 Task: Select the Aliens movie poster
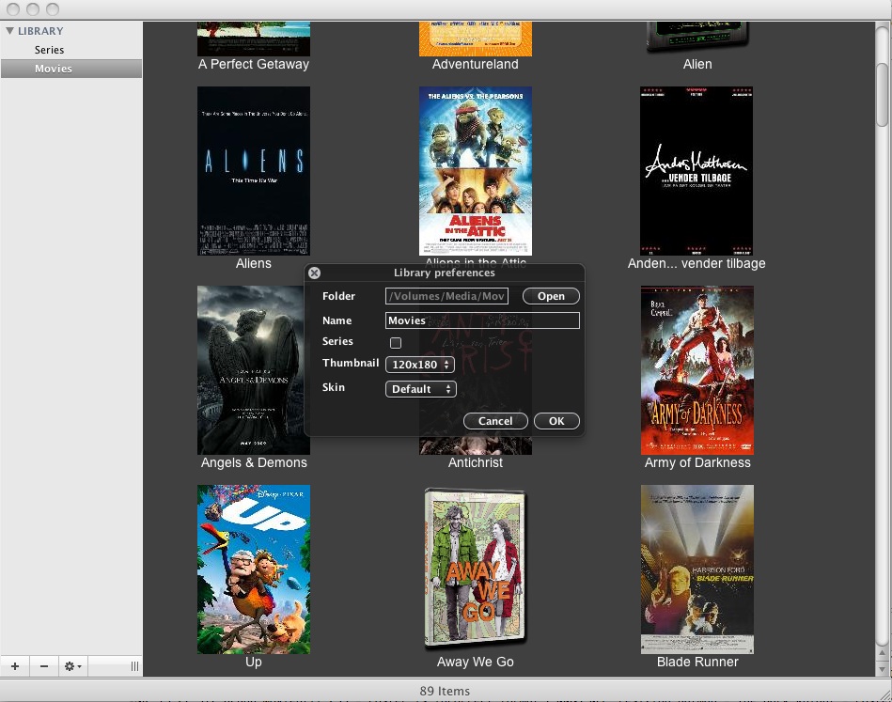click(254, 171)
